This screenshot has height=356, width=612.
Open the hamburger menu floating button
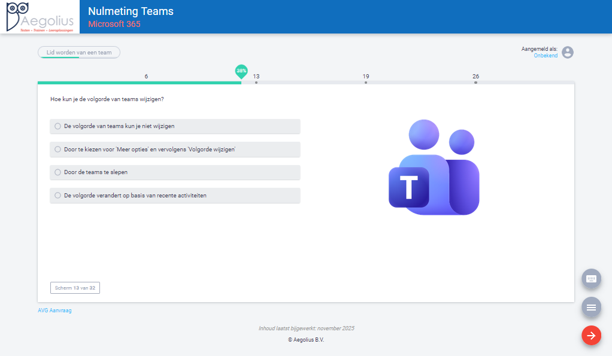pos(591,307)
